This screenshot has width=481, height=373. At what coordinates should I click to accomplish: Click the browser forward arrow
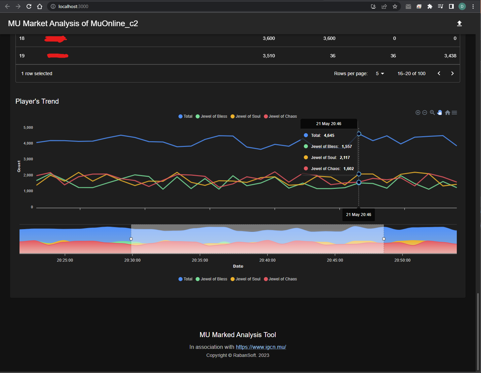point(18,6)
